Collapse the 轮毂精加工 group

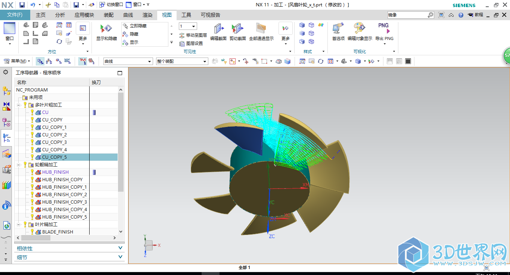18,165
